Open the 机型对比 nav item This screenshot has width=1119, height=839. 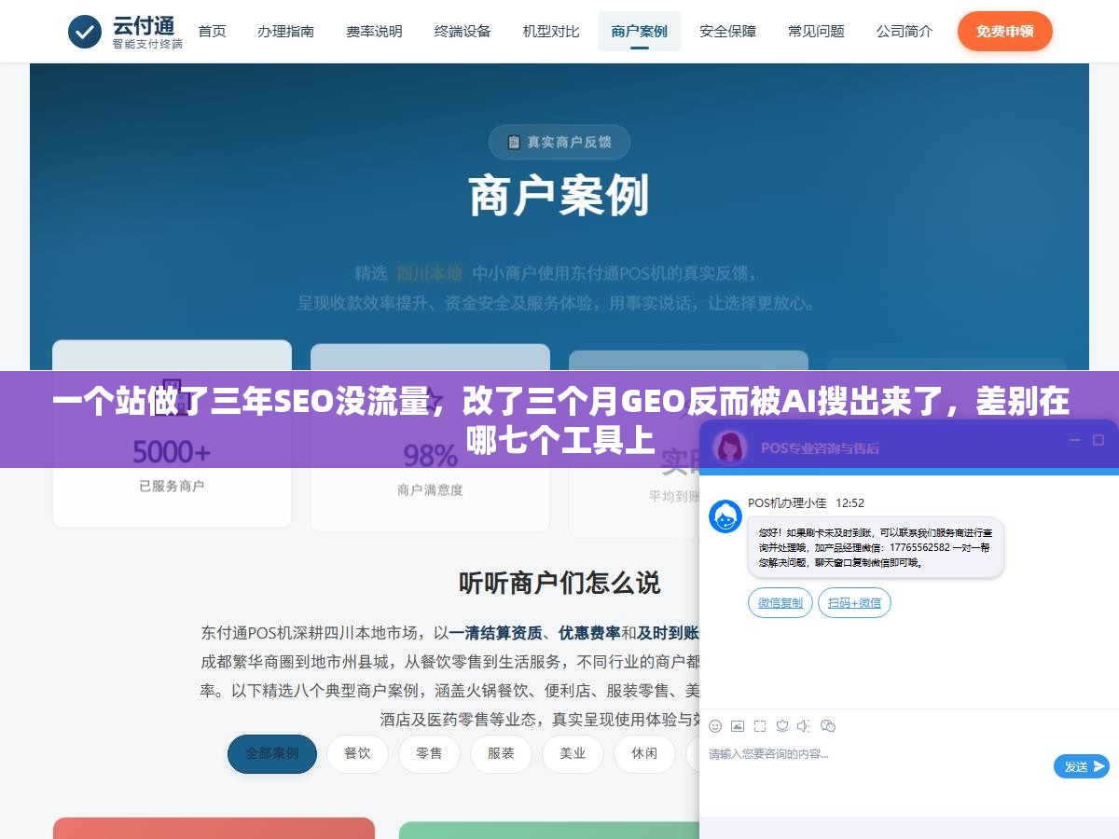point(551,32)
